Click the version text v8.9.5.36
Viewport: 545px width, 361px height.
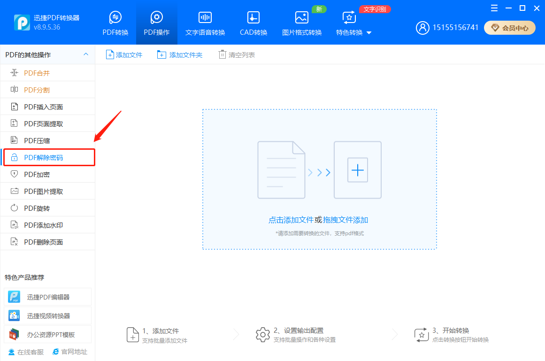tap(47, 27)
